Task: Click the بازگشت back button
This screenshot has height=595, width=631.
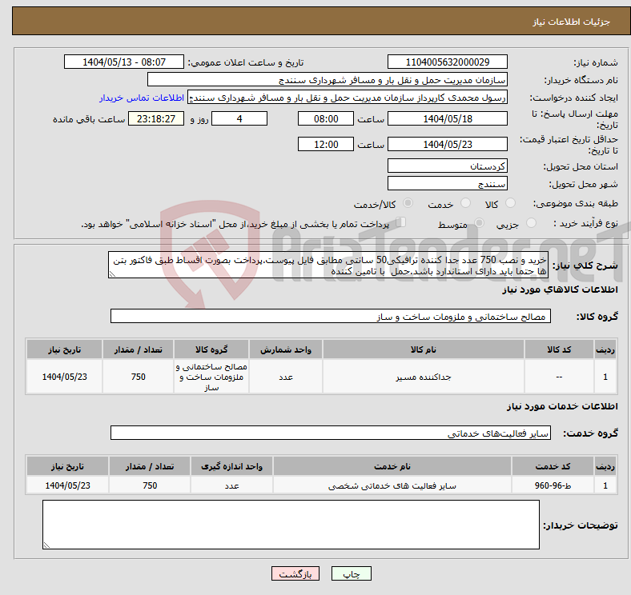Action: (x=295, y=573)
